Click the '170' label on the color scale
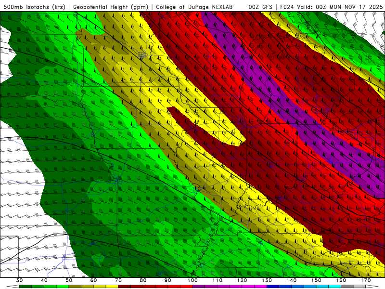Image resolution: width=385 pixels, height=289 pixels. point(366,280)
